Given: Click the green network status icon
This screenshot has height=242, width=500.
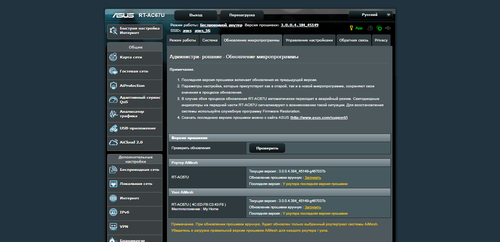Looking at the screenshot, I should (379, 28).
